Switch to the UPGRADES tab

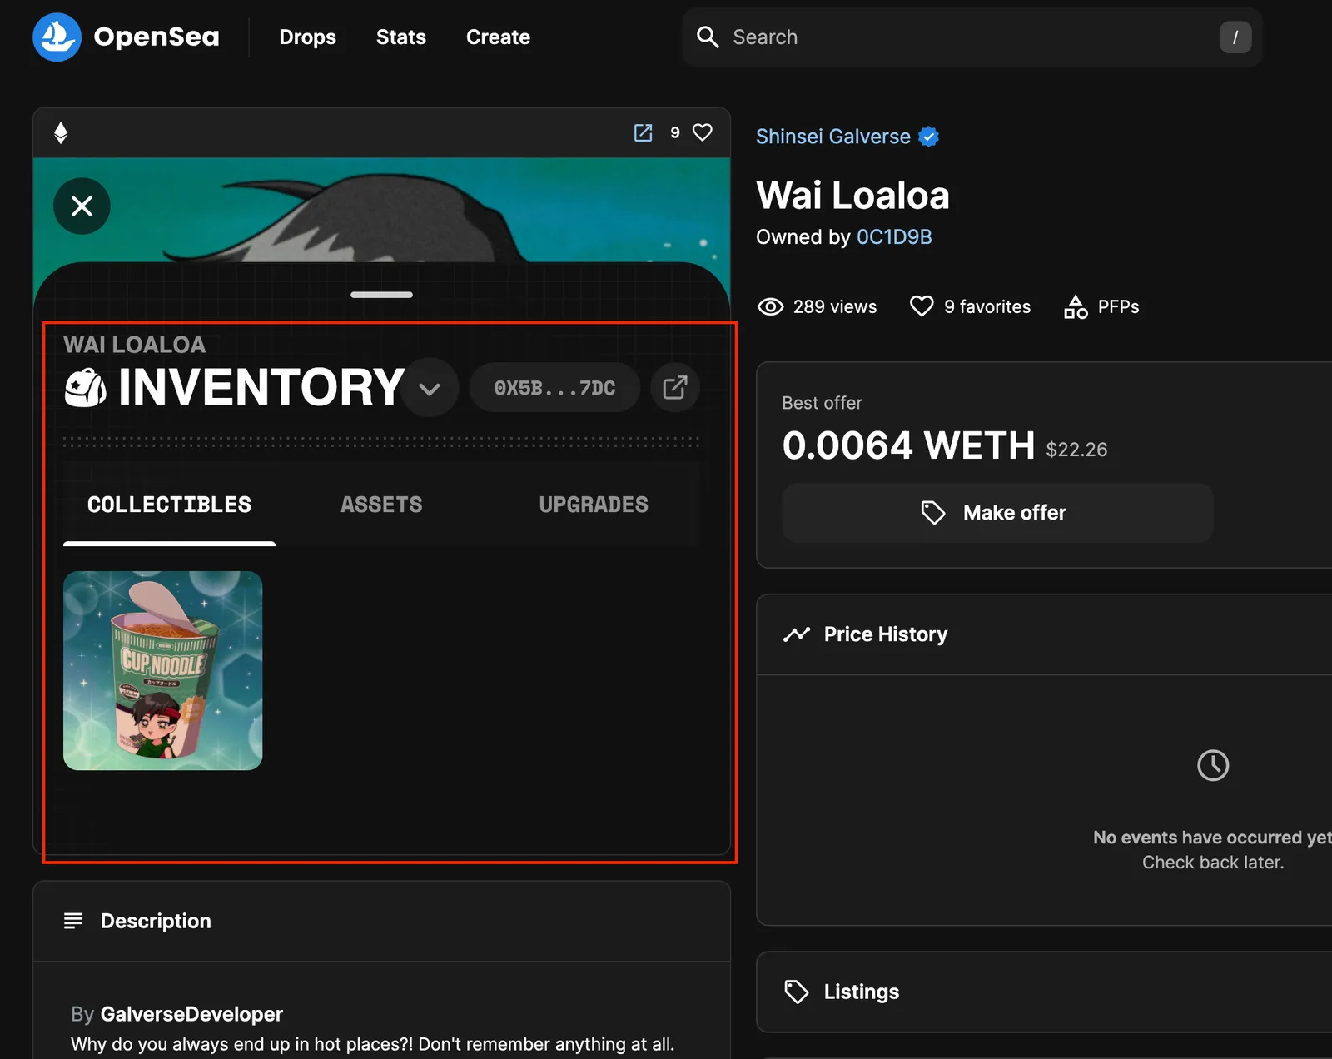pyautogui.click(x=594, y=505)
